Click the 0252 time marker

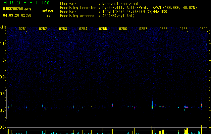[x=43, y=29]
